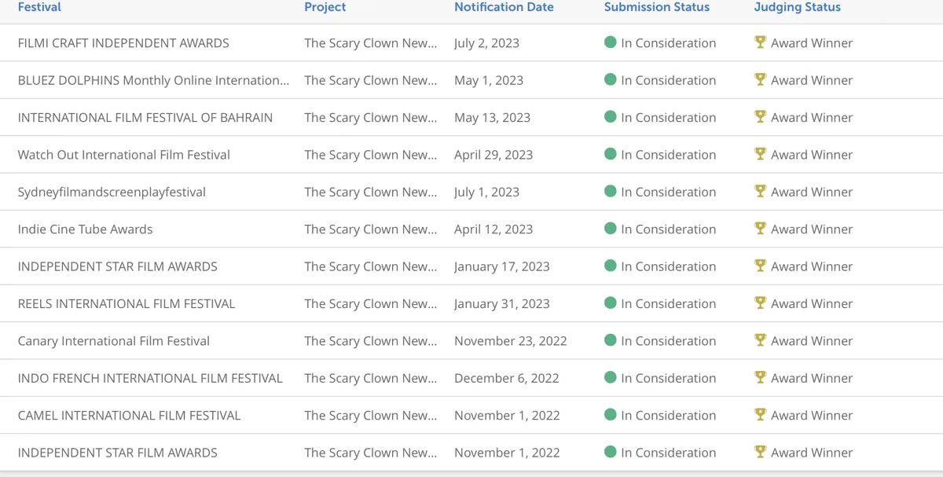The height and width of the screenshot is (477, 943).
Task: Click the trophy icon in BLUEZ DOLPHINS row
Action: (x=760, y=79)
